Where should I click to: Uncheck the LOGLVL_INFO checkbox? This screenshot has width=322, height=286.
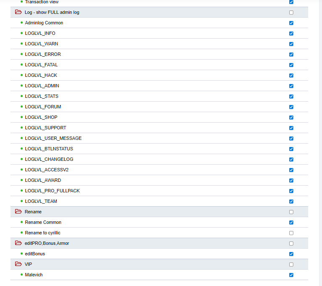291,34
